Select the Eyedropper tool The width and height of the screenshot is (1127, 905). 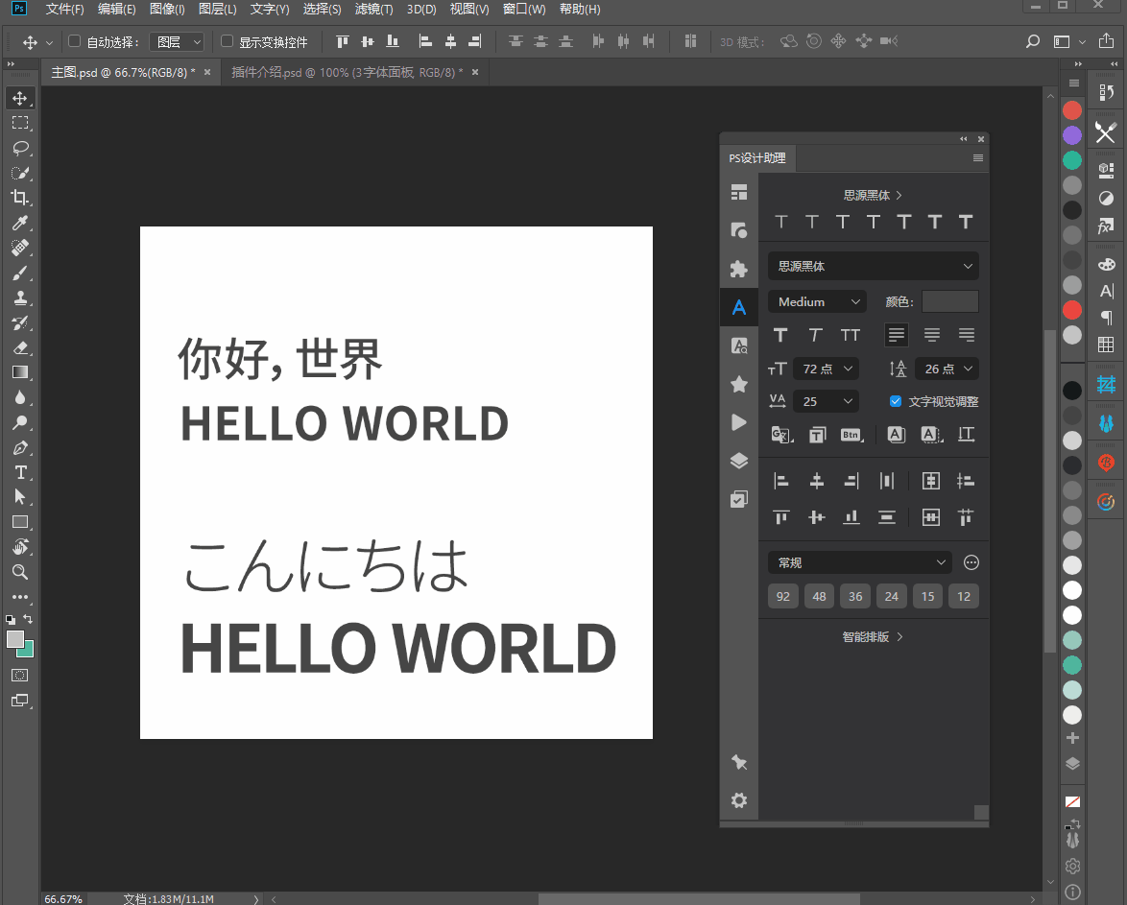coord(19,224)
